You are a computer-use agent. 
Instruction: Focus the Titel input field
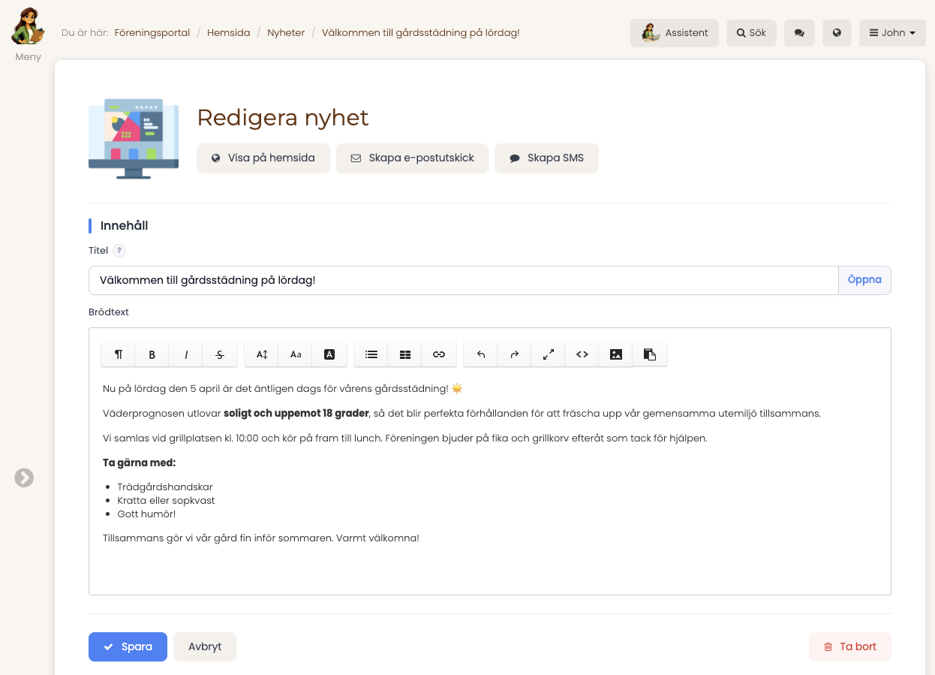463,280
